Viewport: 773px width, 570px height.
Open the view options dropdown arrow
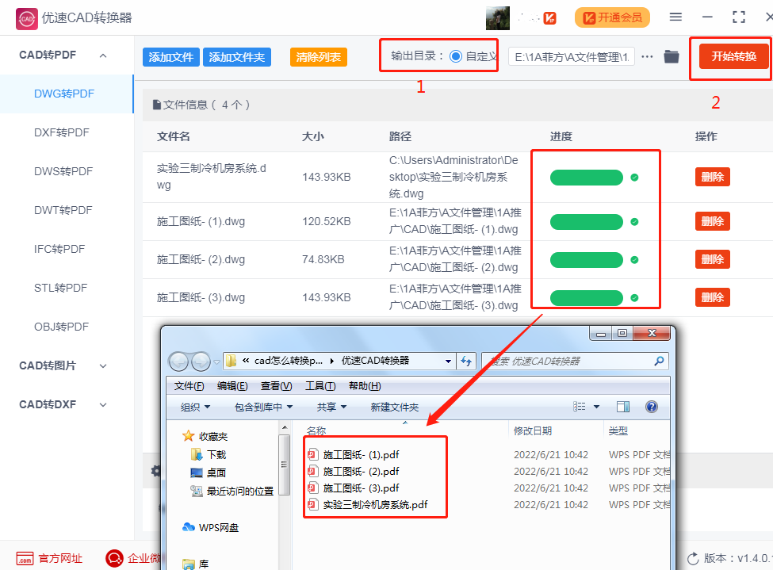(x=596, y=407)
